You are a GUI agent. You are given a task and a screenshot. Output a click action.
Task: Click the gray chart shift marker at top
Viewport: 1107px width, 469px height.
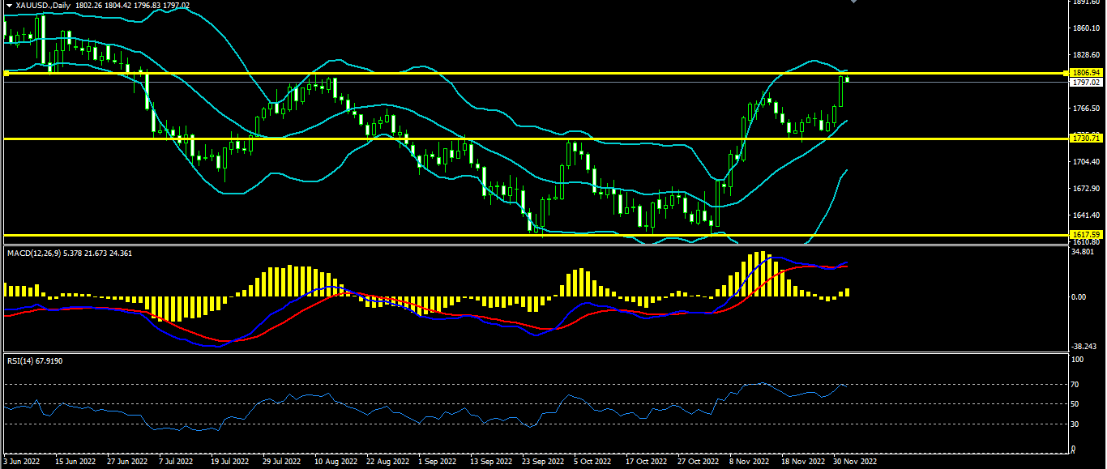[x=853, y=2]
